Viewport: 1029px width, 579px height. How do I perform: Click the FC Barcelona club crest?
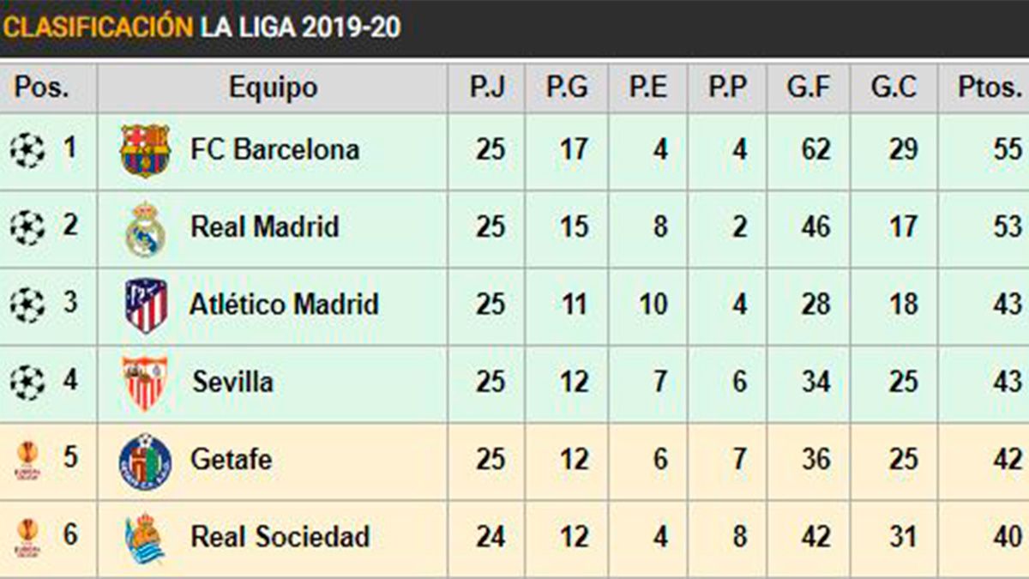(145, 150)
